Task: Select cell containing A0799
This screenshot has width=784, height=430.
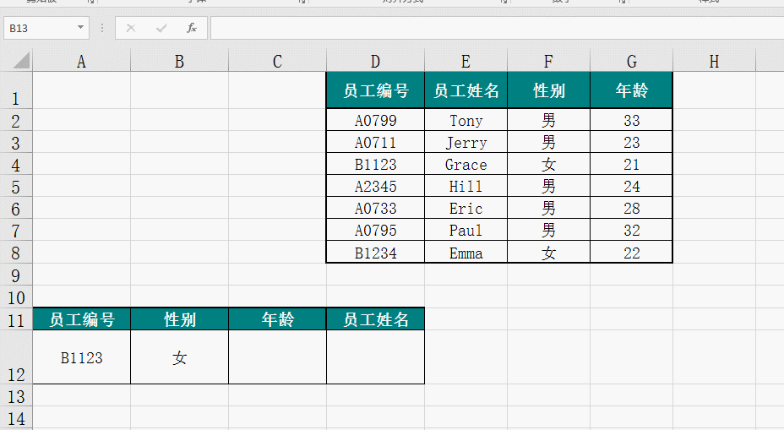Action: (x=375, y=120)
